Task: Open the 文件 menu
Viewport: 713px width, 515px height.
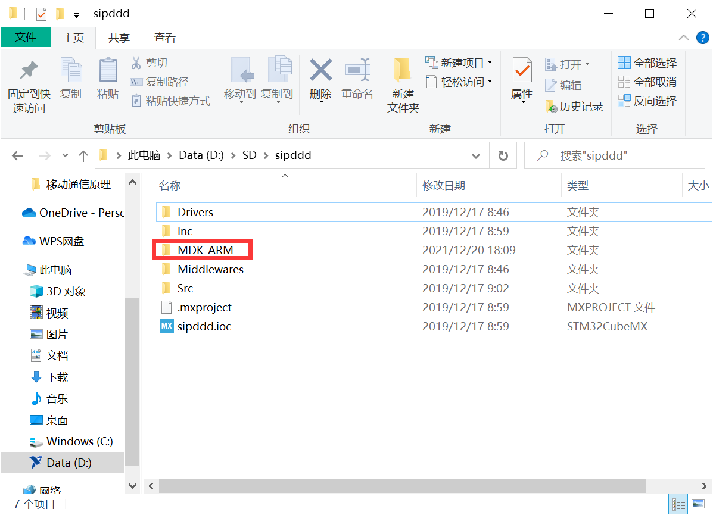Action: point(26,38)
